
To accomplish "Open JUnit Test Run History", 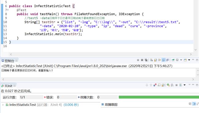I will (181, 85).
